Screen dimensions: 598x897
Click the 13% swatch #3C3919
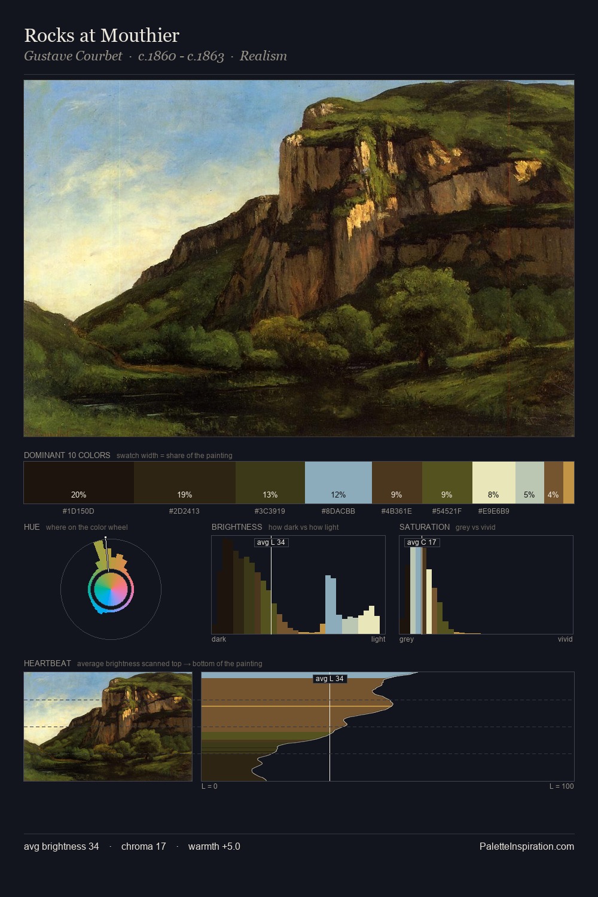click(x=270, y=483)
